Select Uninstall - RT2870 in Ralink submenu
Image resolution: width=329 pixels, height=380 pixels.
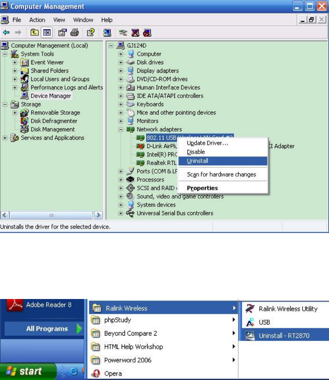pyautogui.click(x=284, y=336)
